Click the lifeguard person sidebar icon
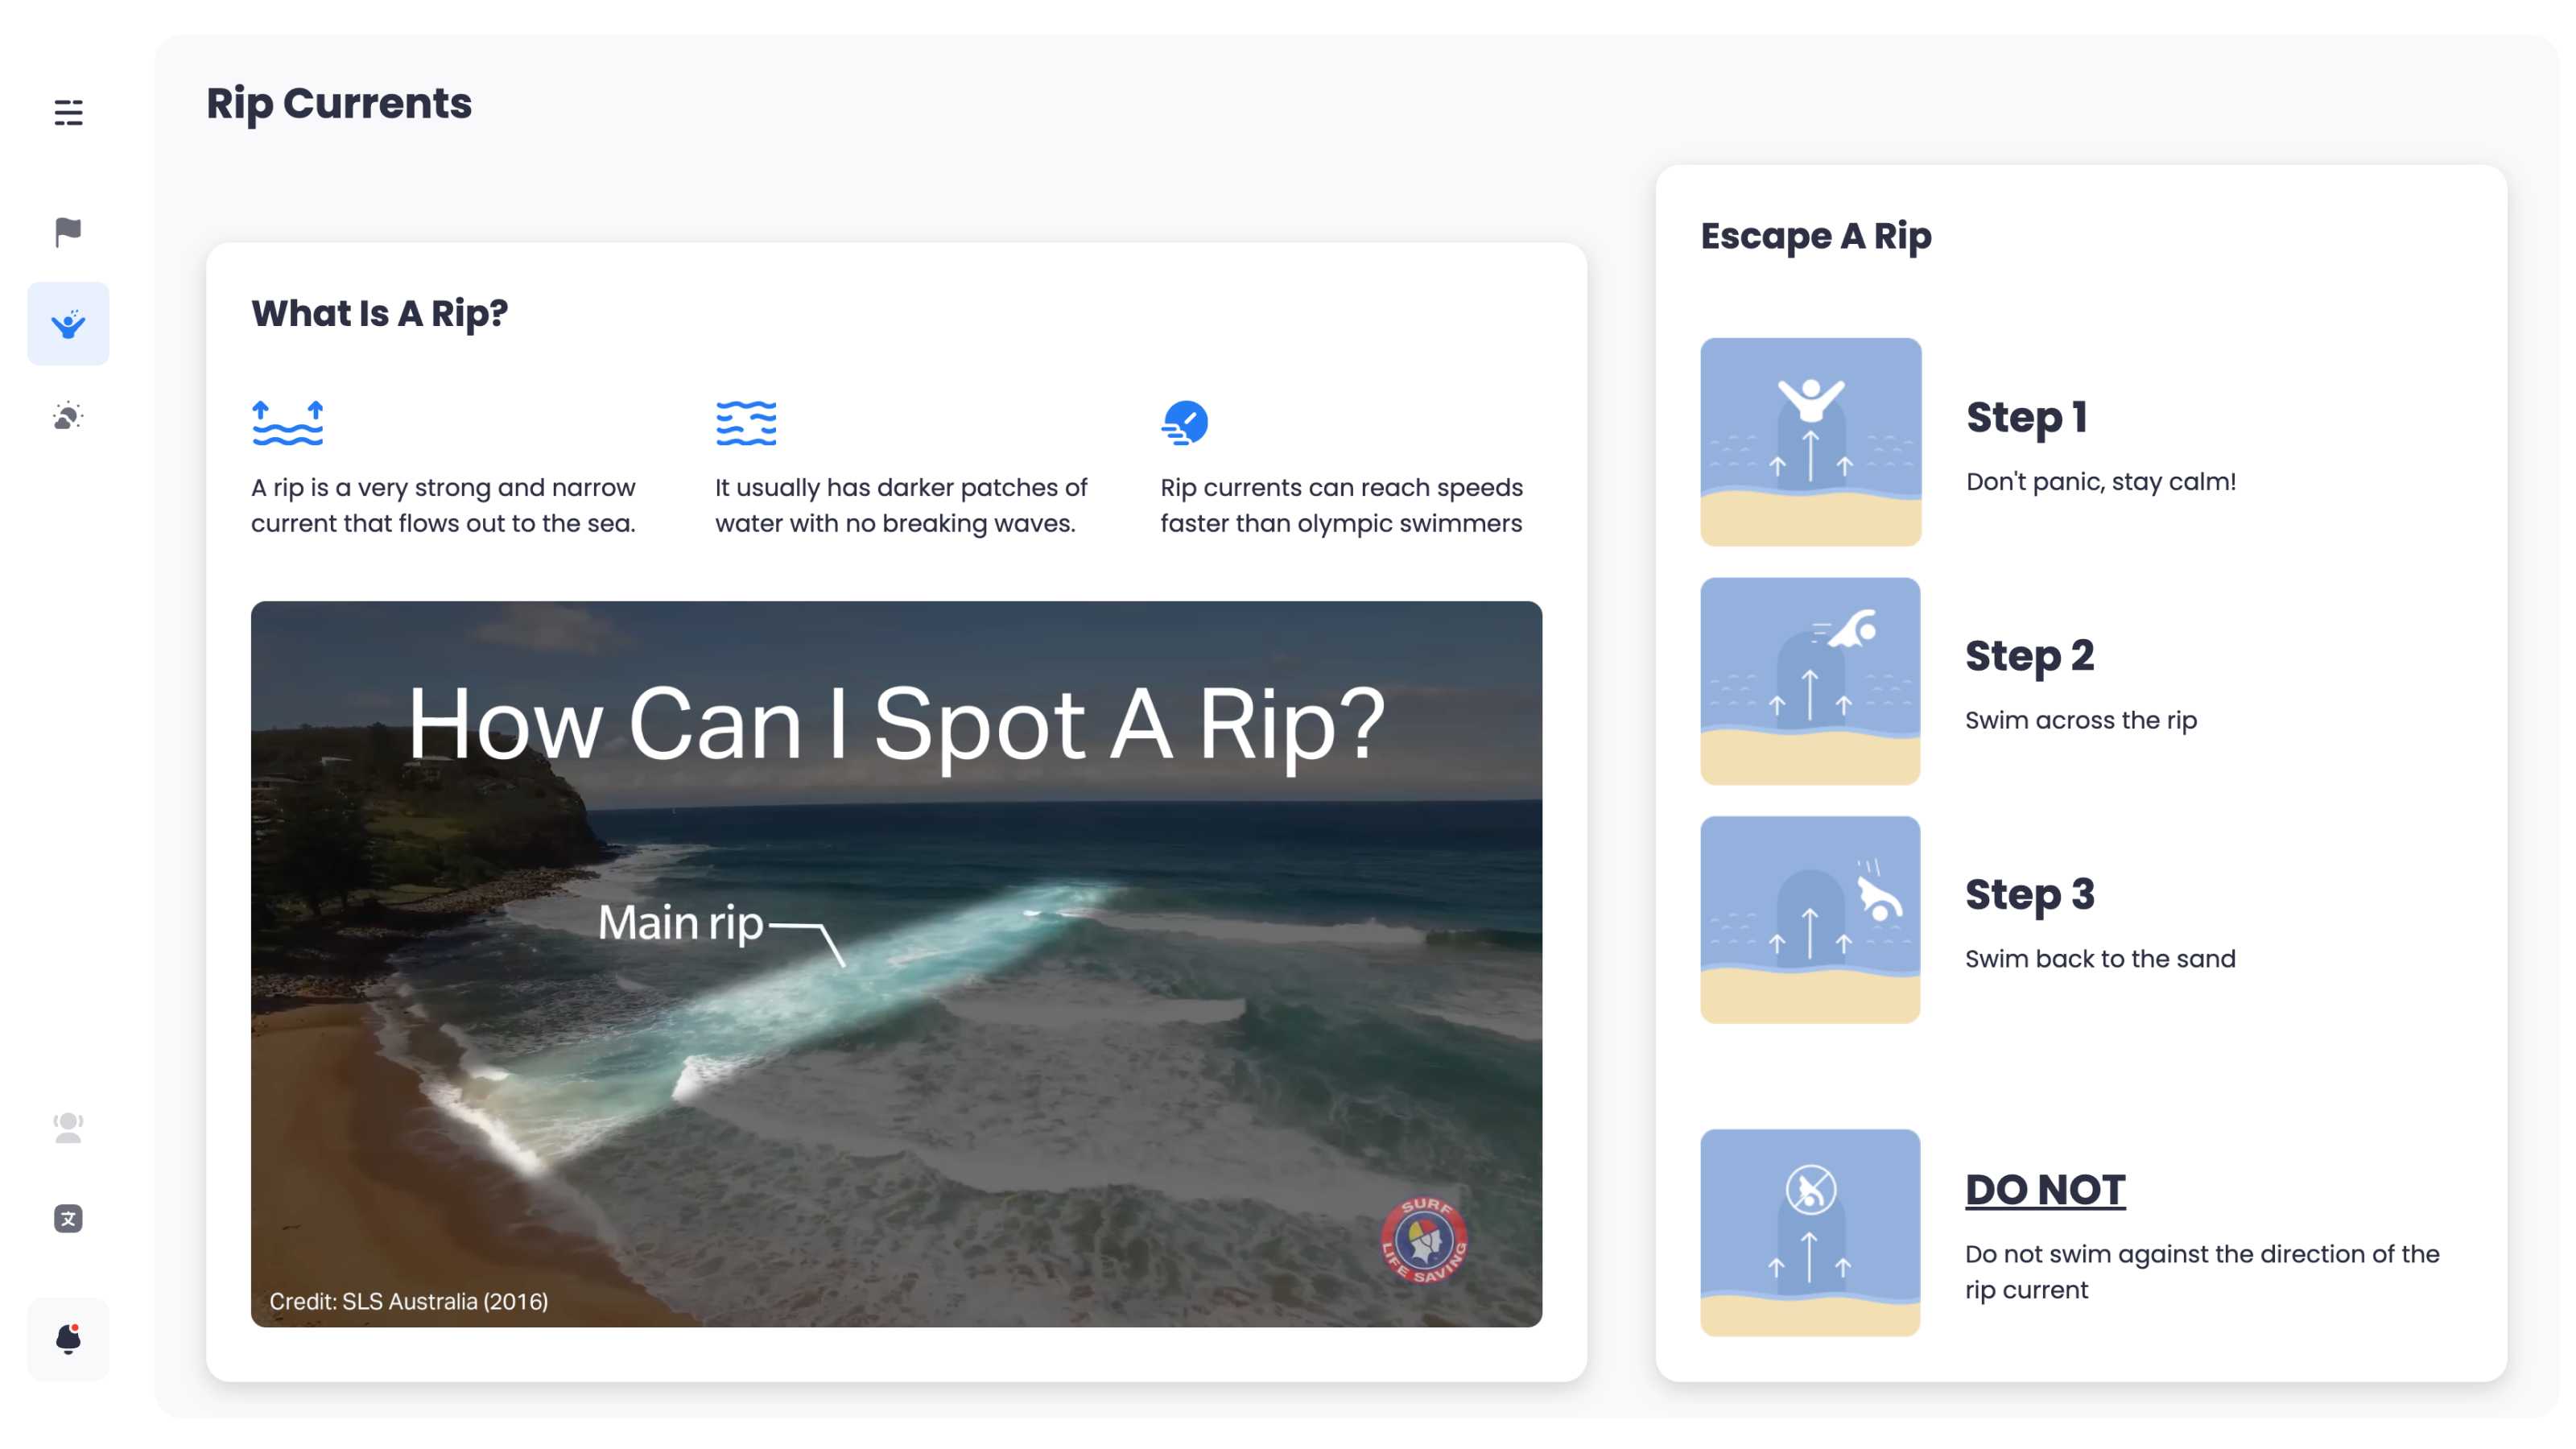The width and height of the screenshot is (2576, 1449). pos(68,1127)
